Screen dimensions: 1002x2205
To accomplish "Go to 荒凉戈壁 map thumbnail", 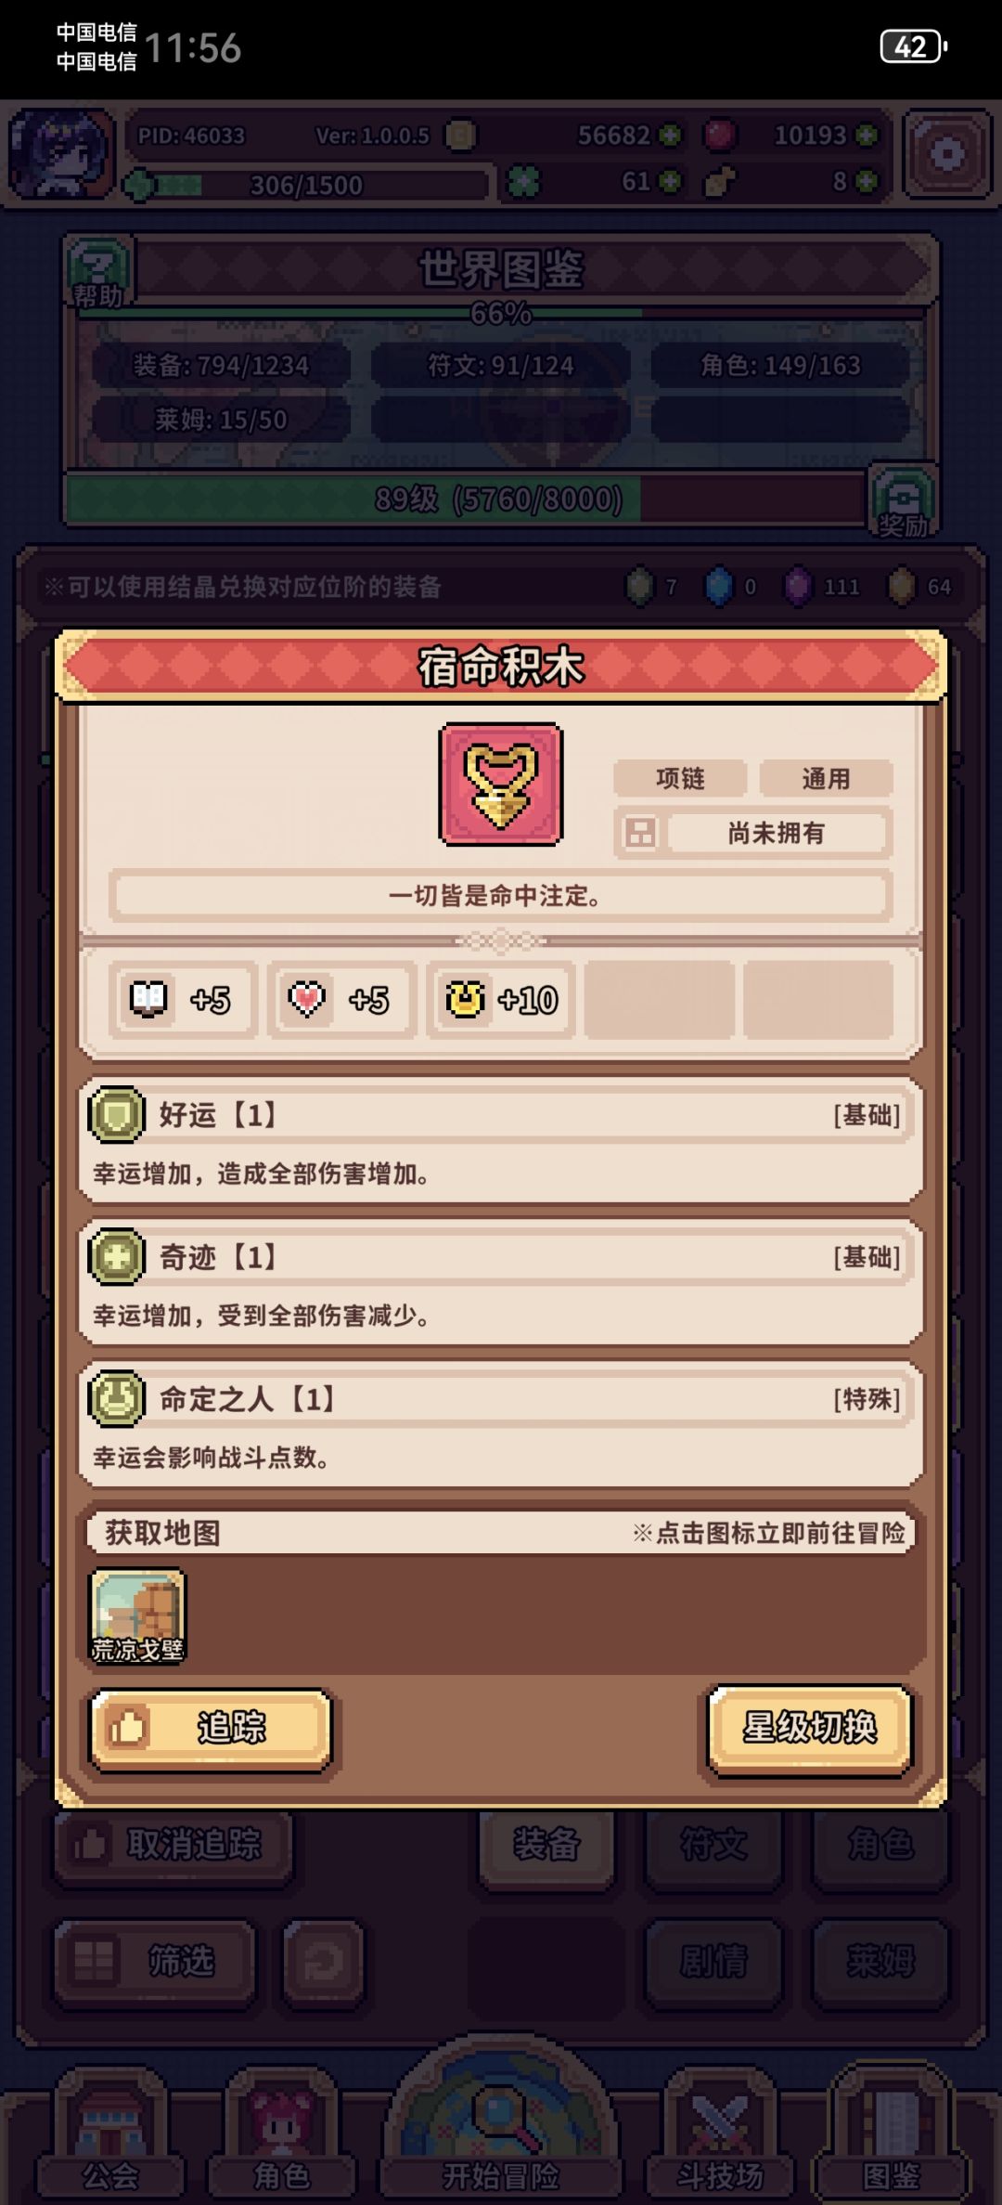I will click(x=138, y=1616).
